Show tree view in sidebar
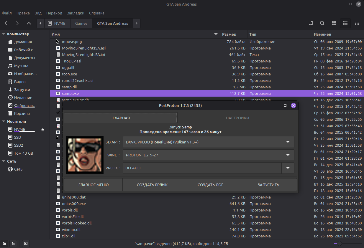 13,244
